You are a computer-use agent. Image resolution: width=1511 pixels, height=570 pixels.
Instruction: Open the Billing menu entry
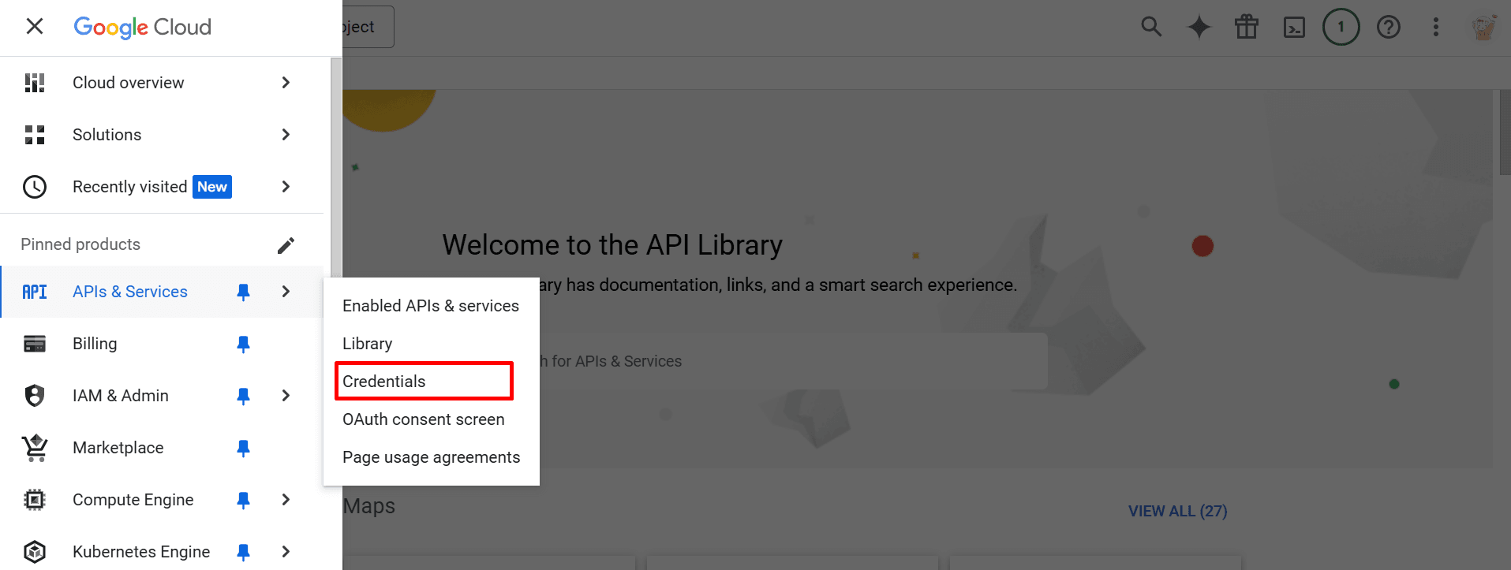pos(162,344)
